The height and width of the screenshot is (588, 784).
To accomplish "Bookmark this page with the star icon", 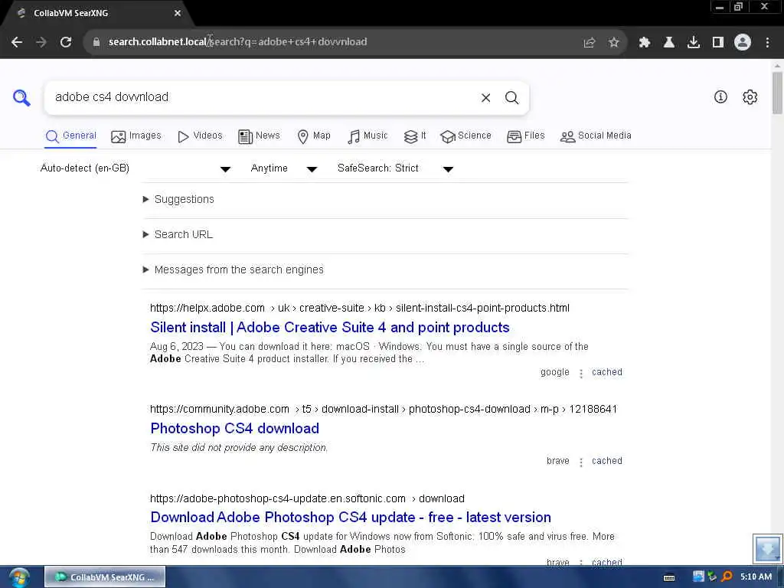I will [x=614, y=43].
